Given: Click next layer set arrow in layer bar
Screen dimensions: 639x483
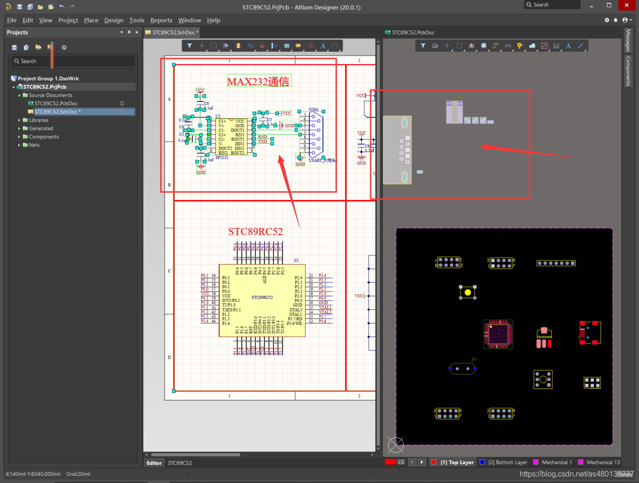Looking at the screenshot, I should tap(422, 462).
